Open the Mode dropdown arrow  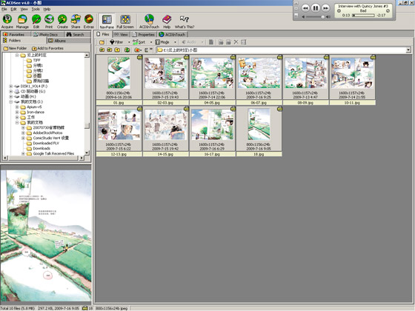[x=175, y=42]
